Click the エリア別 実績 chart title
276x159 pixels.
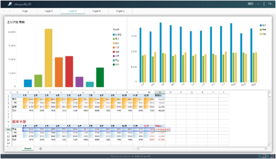[16, 22]
